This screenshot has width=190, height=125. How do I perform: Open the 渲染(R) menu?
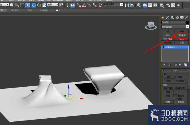[69, 1]
